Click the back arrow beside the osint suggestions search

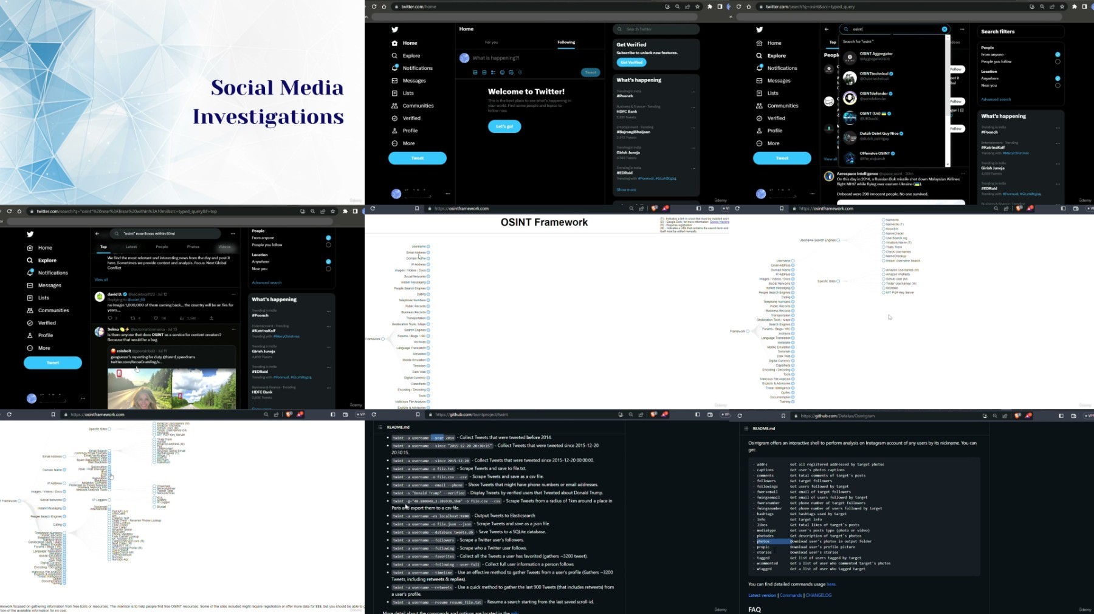coord(827,29)
